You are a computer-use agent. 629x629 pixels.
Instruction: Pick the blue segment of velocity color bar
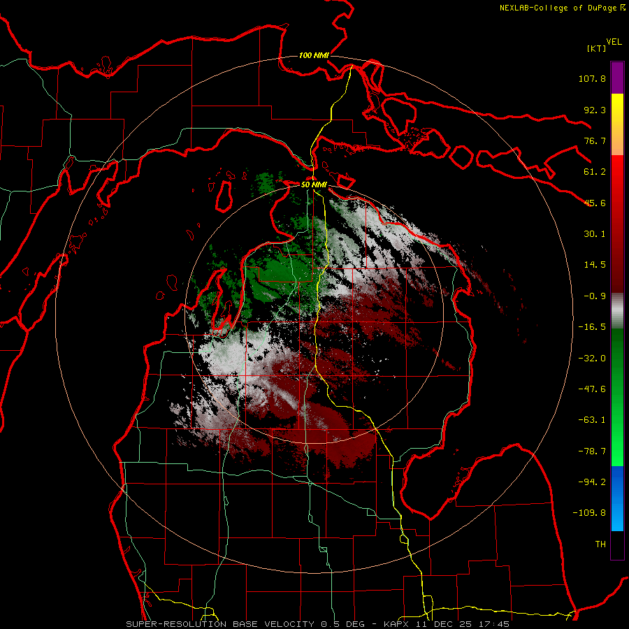(x=617, y=498)
